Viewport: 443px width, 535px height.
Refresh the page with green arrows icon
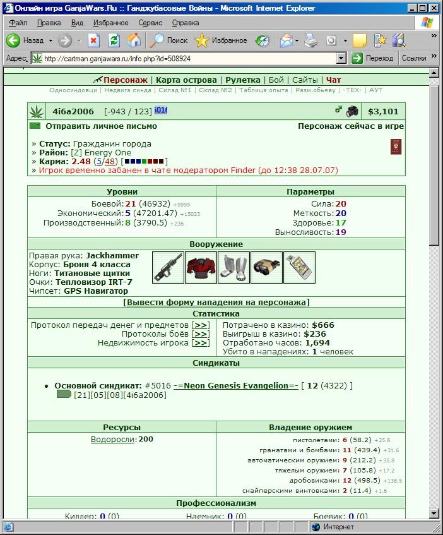(x=114, y=40)
